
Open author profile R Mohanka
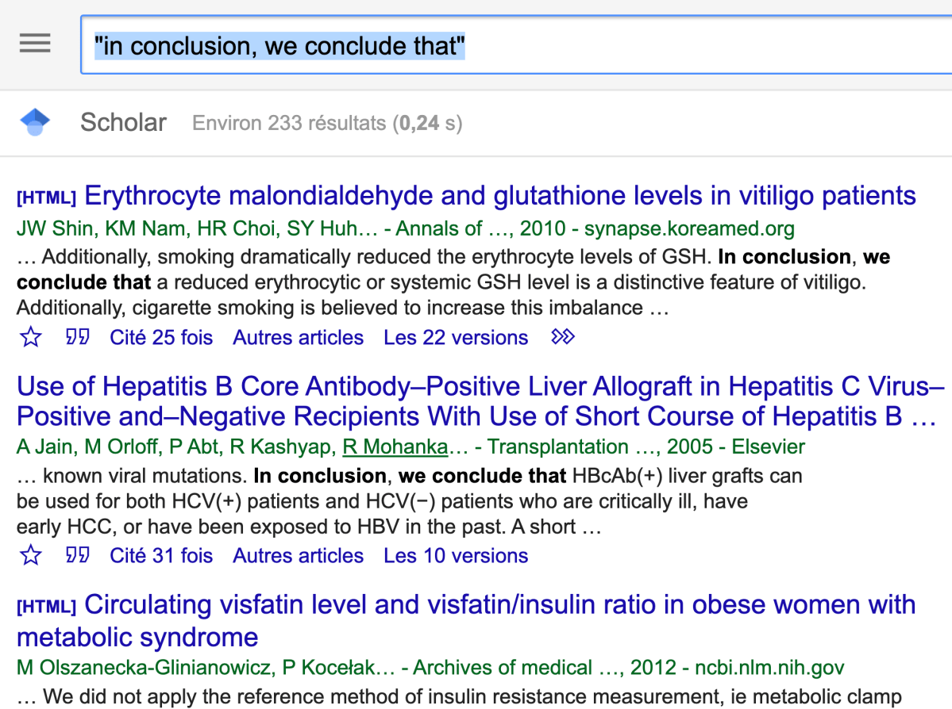point(395,447)
